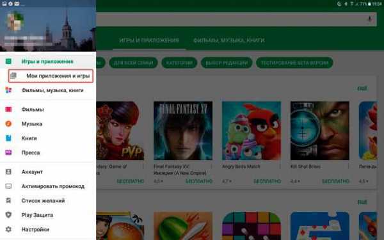Open Фильмы, музыка, книги drawer entry

(48, 90)
